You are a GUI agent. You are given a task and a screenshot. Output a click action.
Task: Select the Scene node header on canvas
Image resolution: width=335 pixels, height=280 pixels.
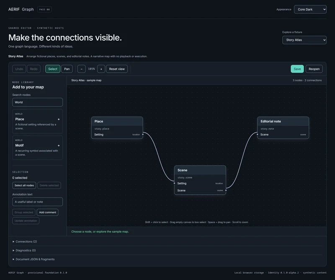[x=200, y=170]
